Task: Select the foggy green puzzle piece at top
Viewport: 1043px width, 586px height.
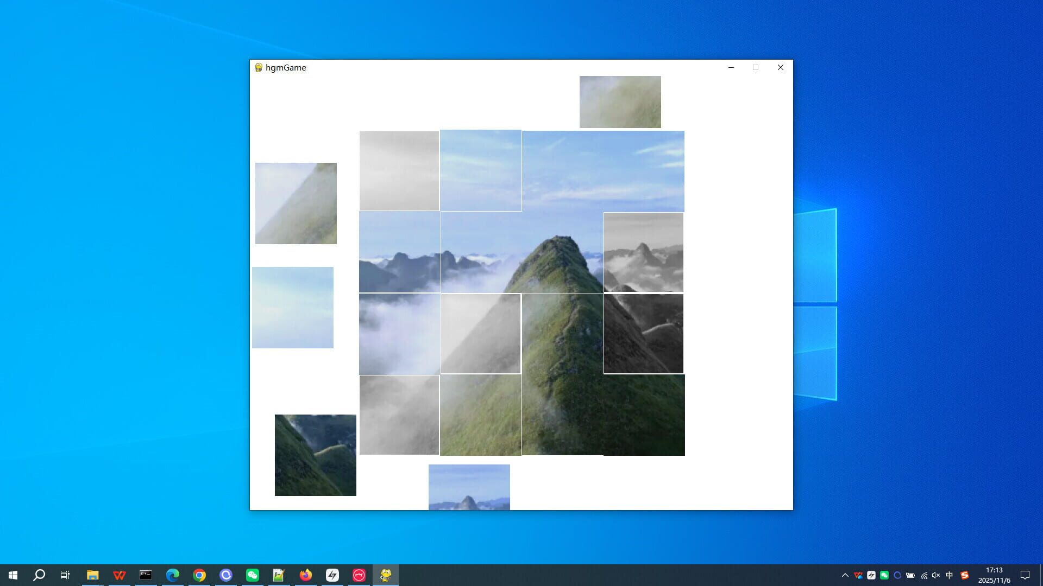Action: [620, 101]
